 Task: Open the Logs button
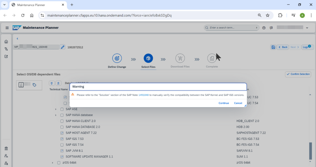pyautogui.click(x=307, y=47)
